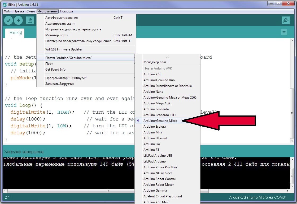The width and height of the screenshot is (297, 204).
Task: Select Arduino Nano from board list
Action: [153, 92]
